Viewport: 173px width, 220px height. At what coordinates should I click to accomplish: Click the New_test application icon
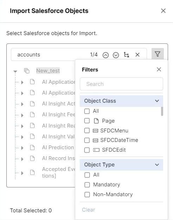pos(27,71)
